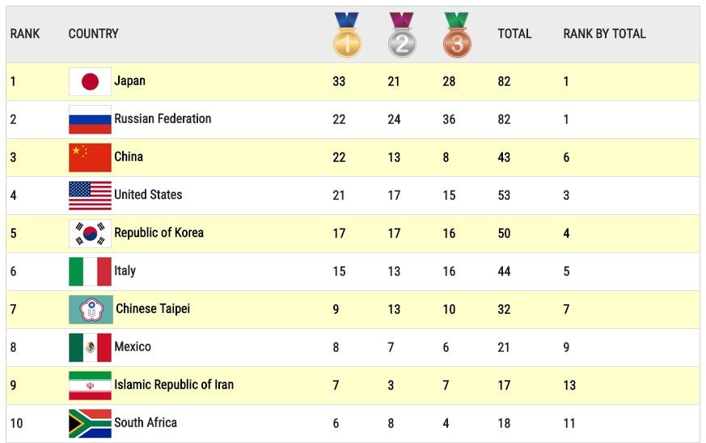
Task: Select the Chinese Taipei flag emblem
Action: point(91,310)
